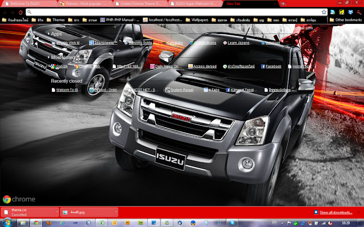The height and width of the screenshot is (227, 364).
Task: Open Windows Explorer from taskbar
Action: (23, 223)
